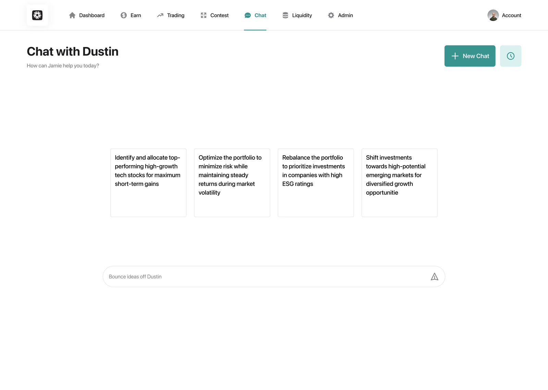
Task: Click the 'Chat with Dustin' heading
Action: [x=73, y=51]
